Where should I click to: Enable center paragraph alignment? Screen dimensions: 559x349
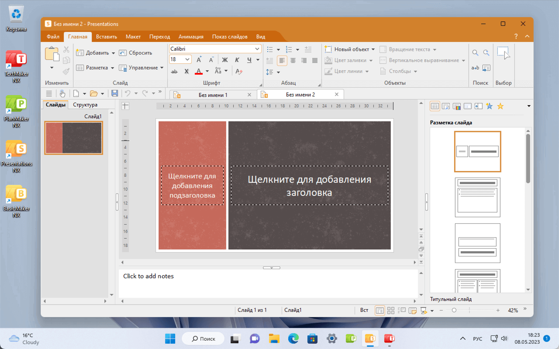click(293, 61)
